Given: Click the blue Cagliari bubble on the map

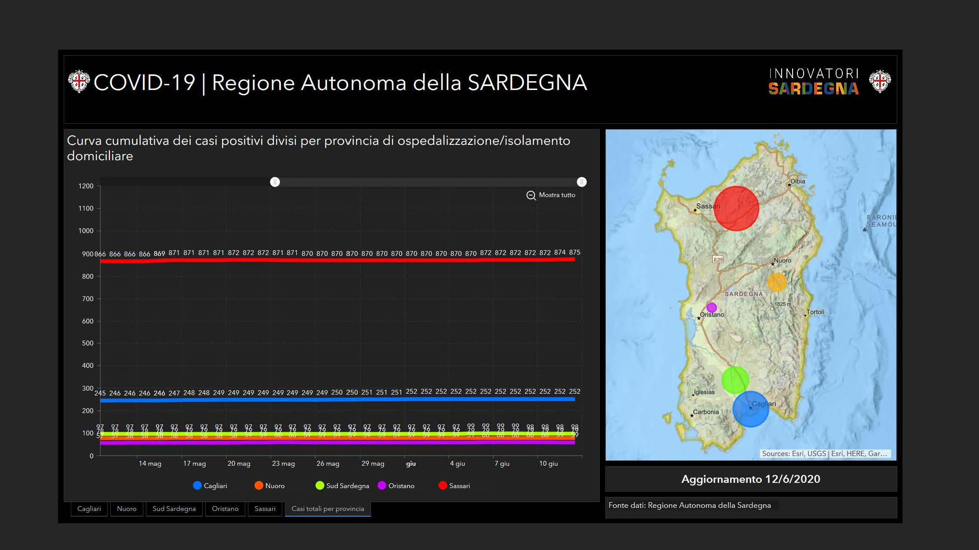Looking at the screenshot, I should point(751,409).
